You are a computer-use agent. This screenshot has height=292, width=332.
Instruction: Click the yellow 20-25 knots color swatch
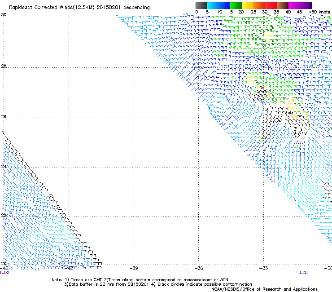248,5
